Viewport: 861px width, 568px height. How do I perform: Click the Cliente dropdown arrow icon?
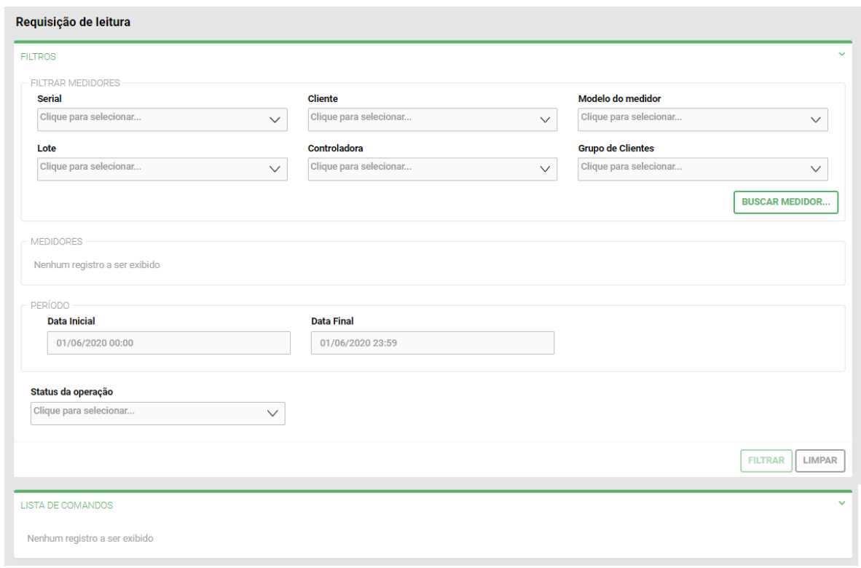pyautogui.click(x=544, y=120)
